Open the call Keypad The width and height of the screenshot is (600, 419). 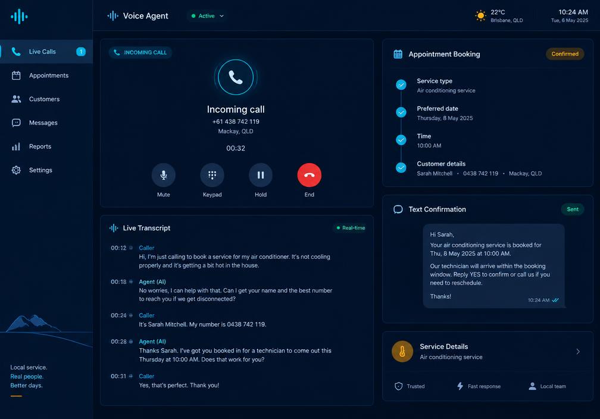tap(212, 175)
